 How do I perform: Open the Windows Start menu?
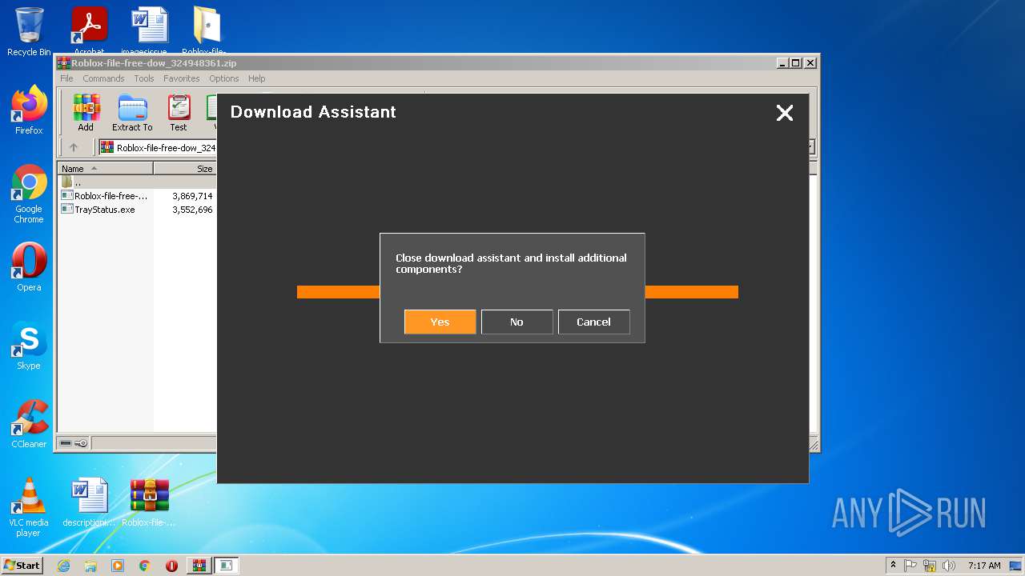tap(22, 565)
